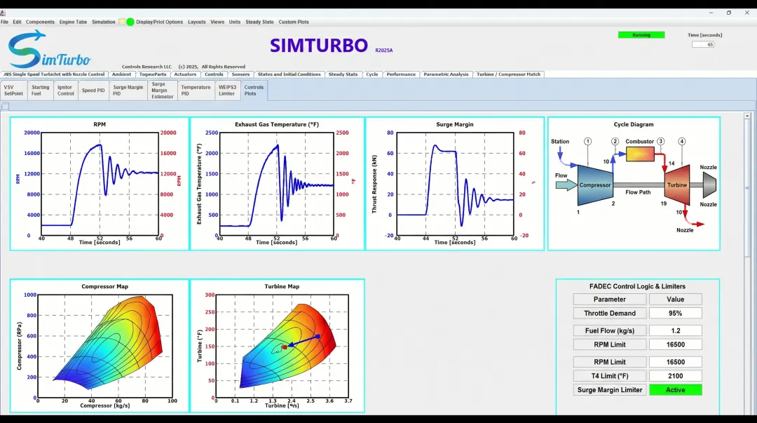This screenshot has height=423, width=757.
Task: Open the Performance tab
Action: pos(401,74)
